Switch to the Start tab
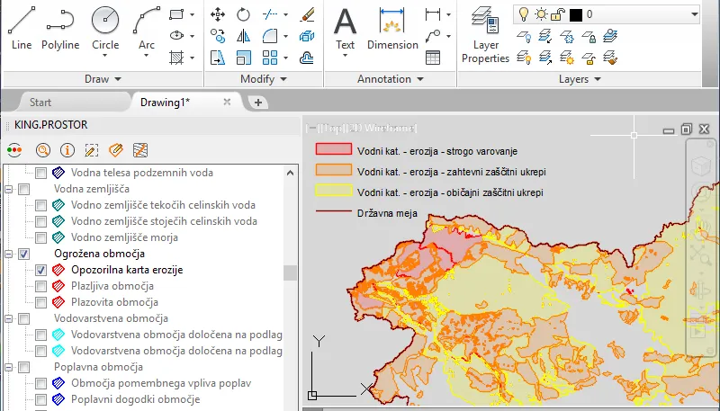This screenshot has width=720, height=411. (x=40, y=103)
